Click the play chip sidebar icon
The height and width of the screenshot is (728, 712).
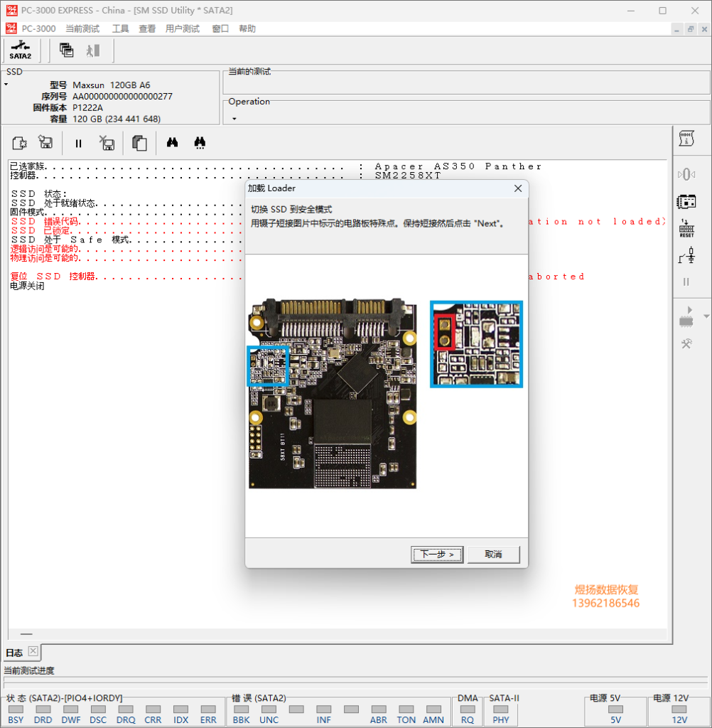pyautogui.click(x=686, y=317)
